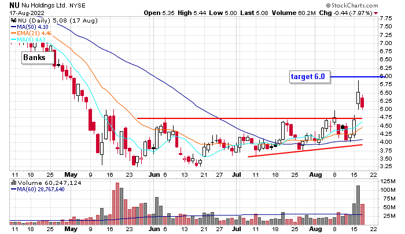This screenshot has height=234, width=405.
Task: Click the 25M volume axis label
Action: pyautogui.click(x=389, y=216)
